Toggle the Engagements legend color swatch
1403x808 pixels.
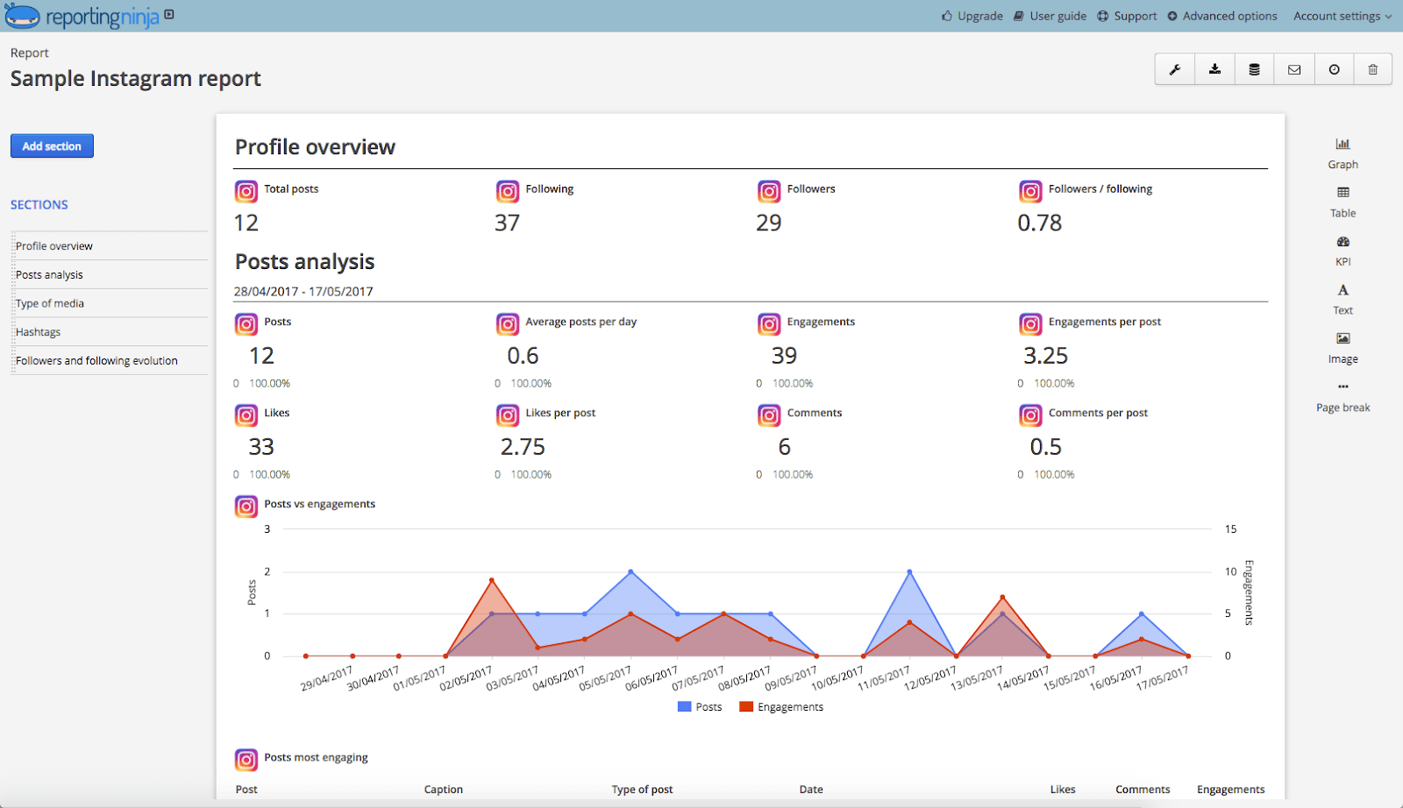(746, 706)
